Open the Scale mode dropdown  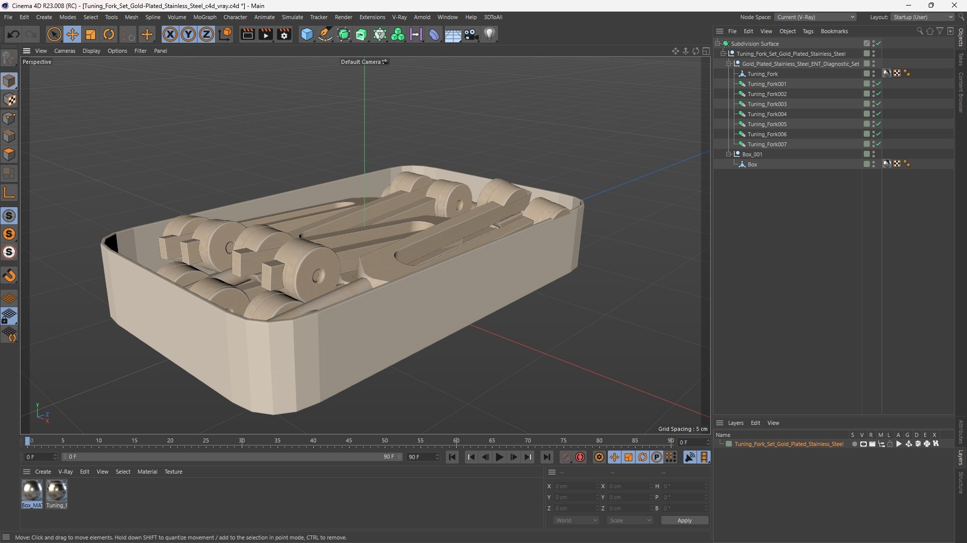630,520
